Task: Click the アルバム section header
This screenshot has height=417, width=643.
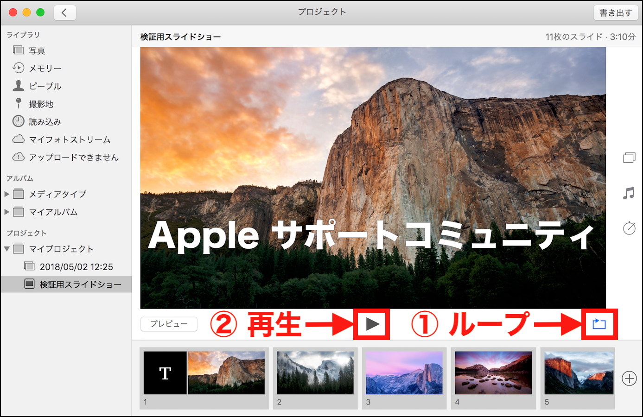Action: point(20,178)
